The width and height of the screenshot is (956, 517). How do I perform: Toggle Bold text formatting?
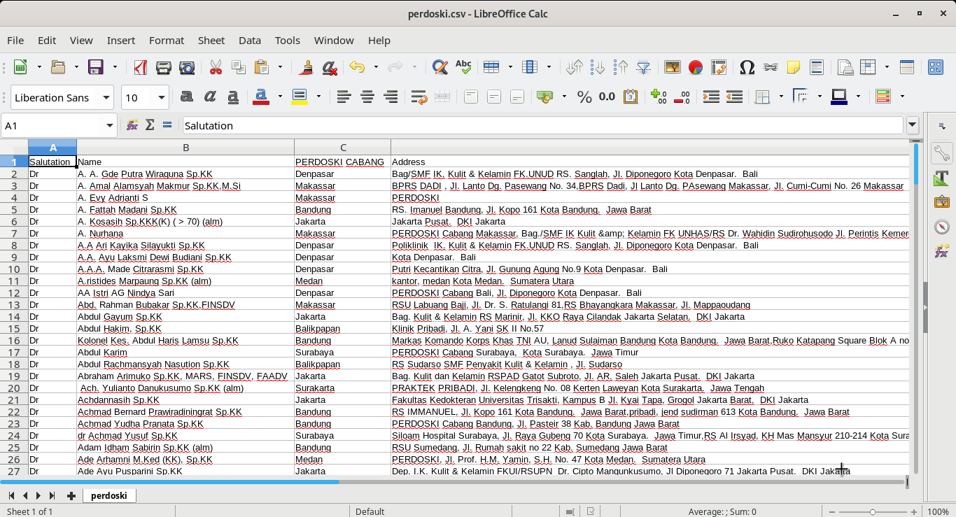(187, 97)
